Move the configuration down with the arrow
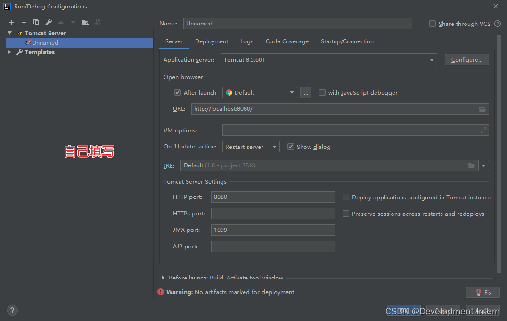Viewport: 507px width, 321px height. tap(73, 22)
